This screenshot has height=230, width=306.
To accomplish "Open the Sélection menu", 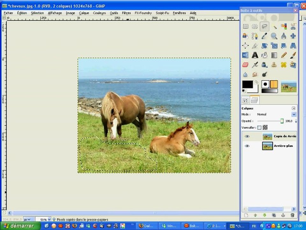I will (37, 13).
